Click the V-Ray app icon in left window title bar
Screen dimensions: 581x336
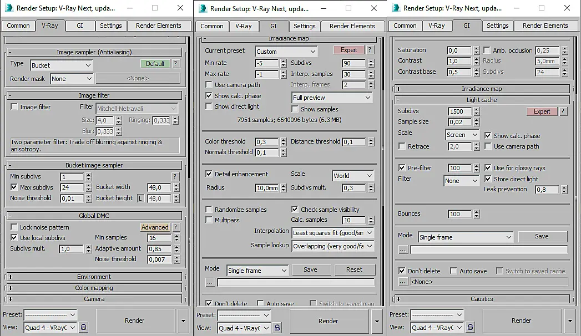click(x=8, y=8)
